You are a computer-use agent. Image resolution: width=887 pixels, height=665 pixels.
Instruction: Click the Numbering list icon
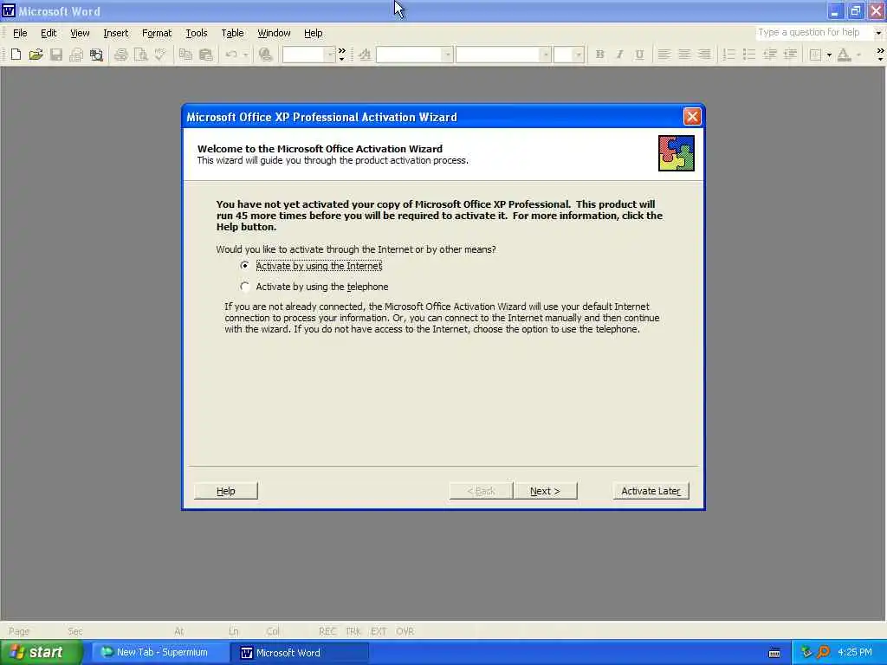[x=728, y=55]
